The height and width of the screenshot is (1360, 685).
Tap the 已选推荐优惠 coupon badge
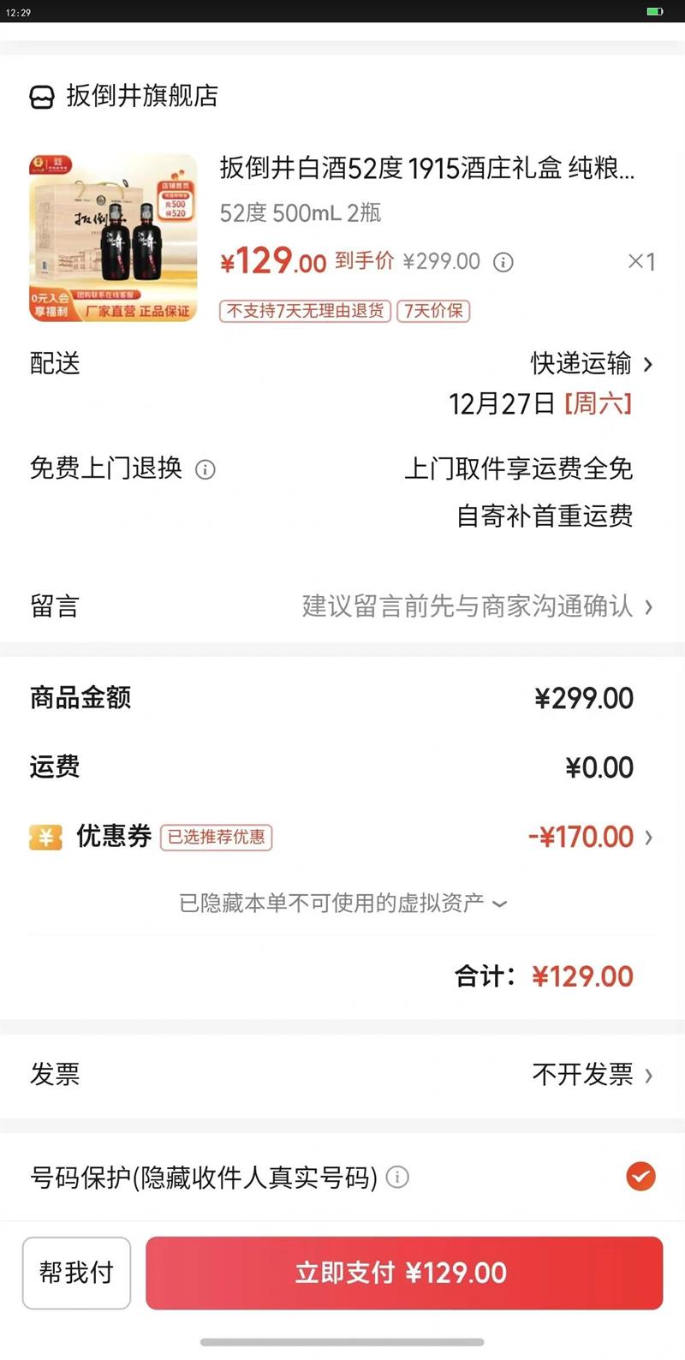point(216,837)
